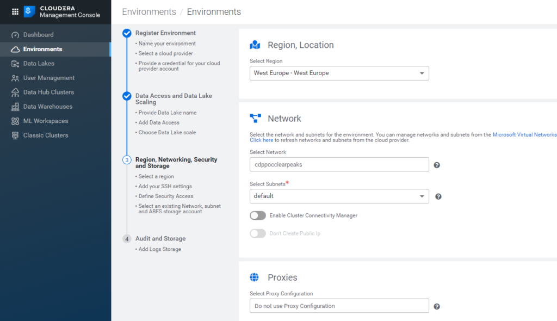557x321 pixels.
Task: Click the second Environments breadcrumb
Action: [x=214, y=12]
